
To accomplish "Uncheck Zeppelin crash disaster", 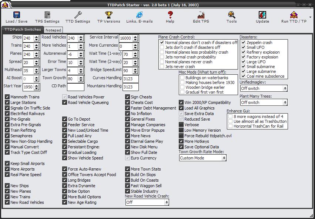I will pyautogui.click(x=243, y=43).
